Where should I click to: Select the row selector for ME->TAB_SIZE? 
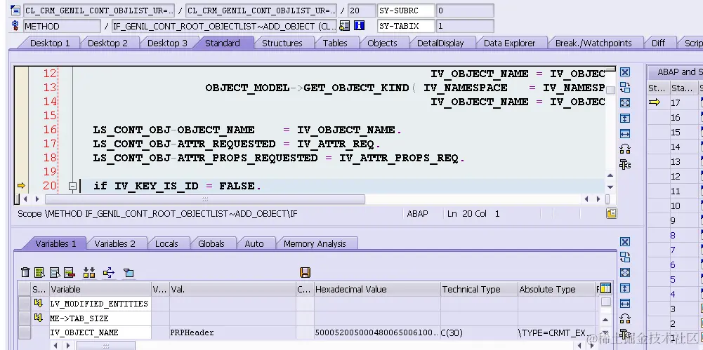(x=24, y=318)
